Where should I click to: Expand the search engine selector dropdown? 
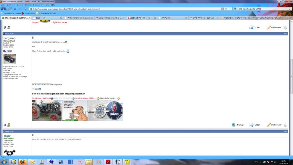tap(236, 9)
